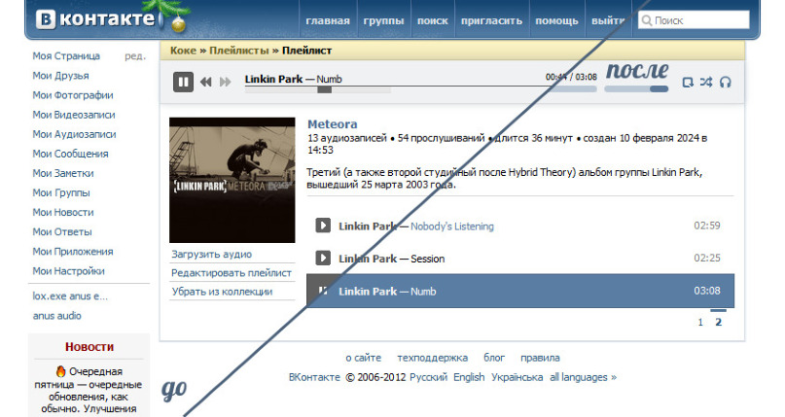Click the Numb track duration 03:08 in list
Image resolution: width=785 pixels, height=417 pixels.
(x=707, y=291)
